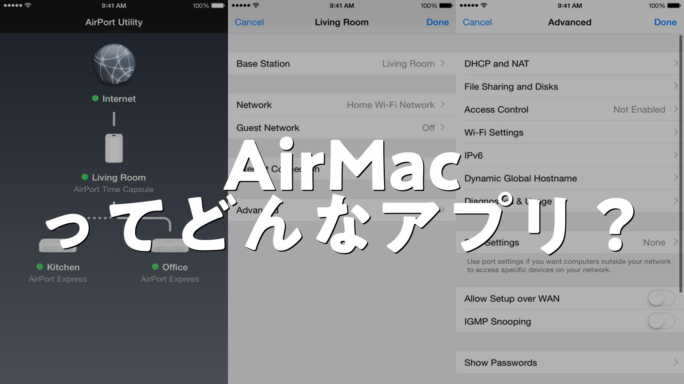Tap the AirPort Time Capsule subtitle
The height and width of the screenshot is (384, 684).
114,189
